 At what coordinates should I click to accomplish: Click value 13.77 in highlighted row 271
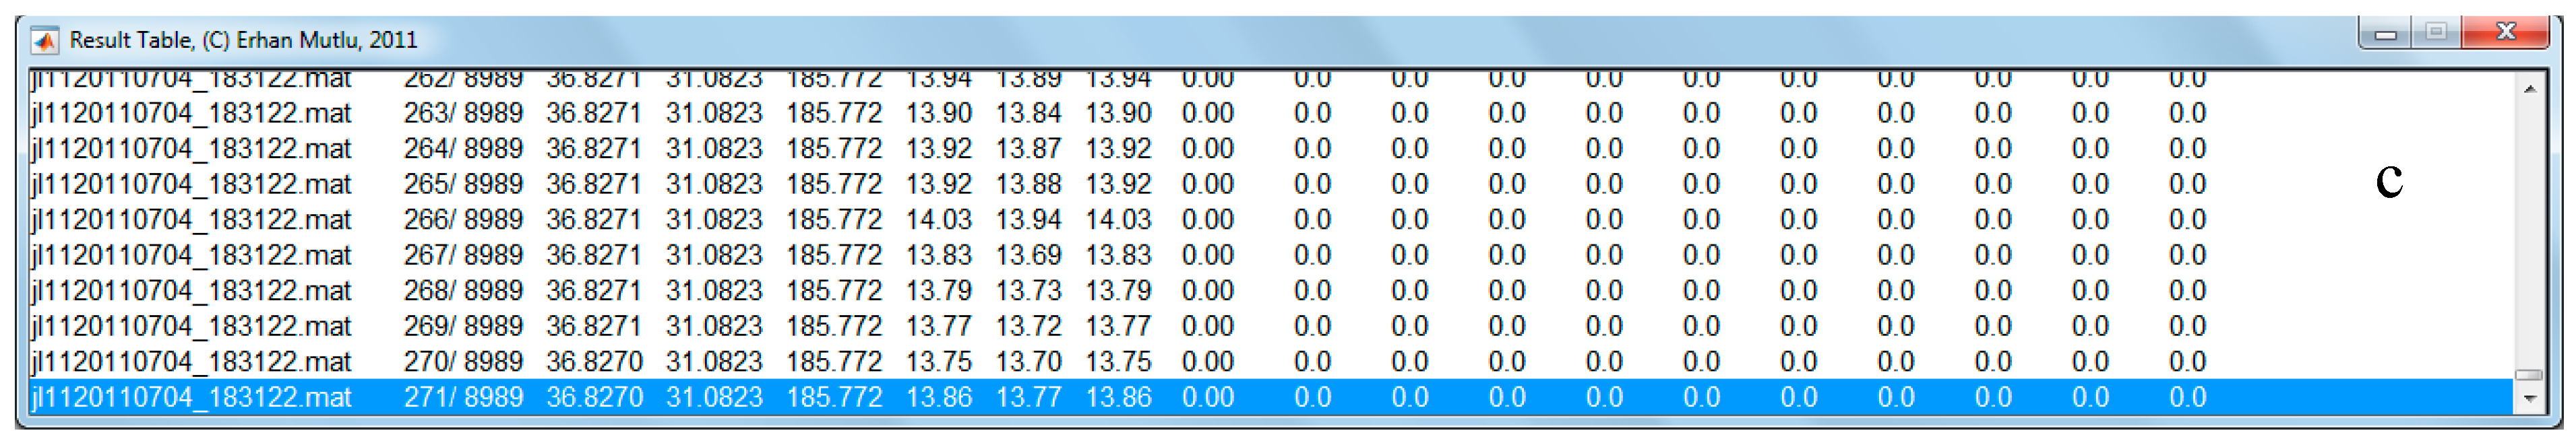point(1028,397)
